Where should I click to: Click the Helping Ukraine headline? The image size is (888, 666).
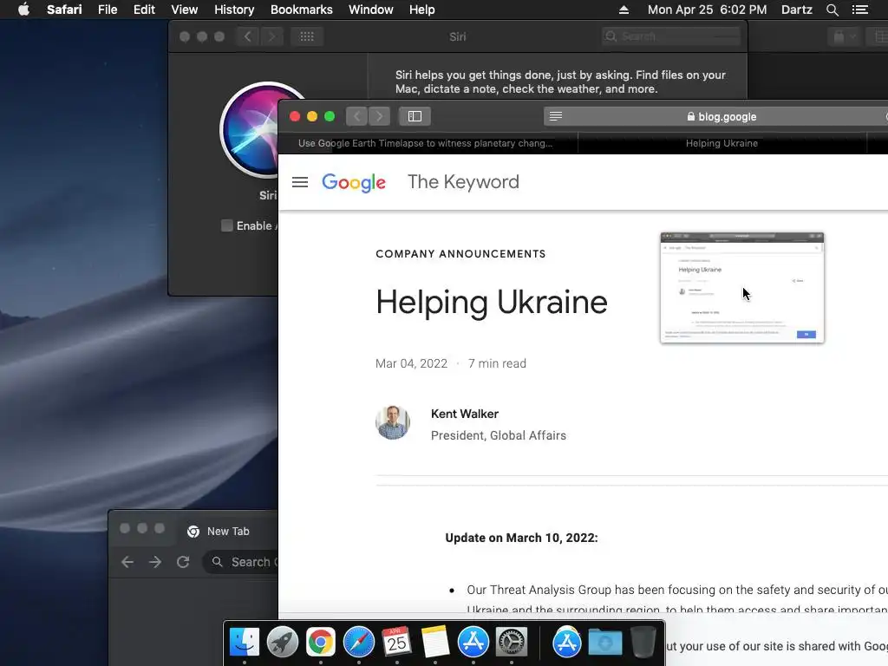point(492,302)
